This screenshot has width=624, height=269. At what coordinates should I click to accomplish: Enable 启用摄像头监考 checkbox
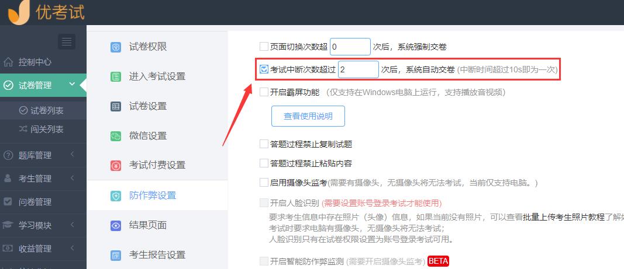point(264,183)
